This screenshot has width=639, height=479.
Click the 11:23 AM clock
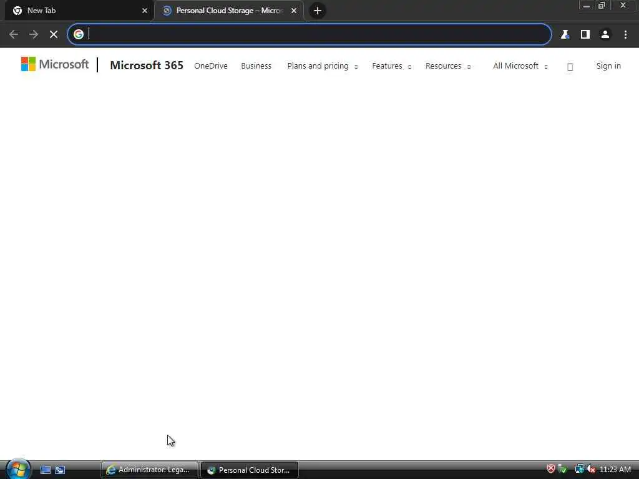tap(615, 470)
